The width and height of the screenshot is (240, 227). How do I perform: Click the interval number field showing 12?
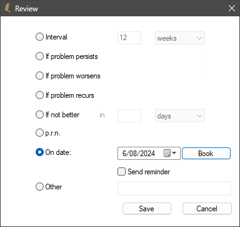129,38
